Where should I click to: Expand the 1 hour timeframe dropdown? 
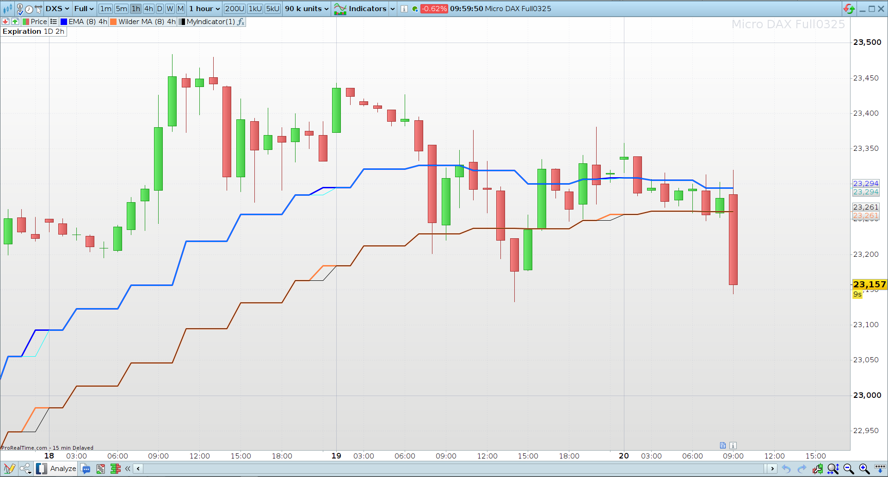pos(204,9)
